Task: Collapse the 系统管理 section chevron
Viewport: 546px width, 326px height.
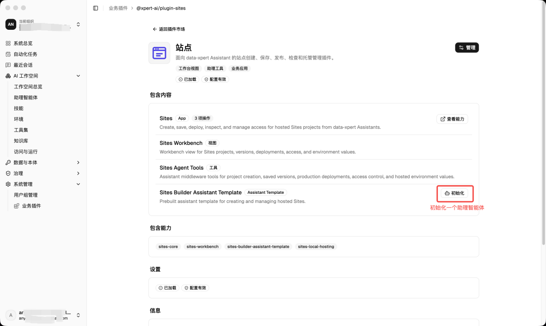Action: (78, 184)
